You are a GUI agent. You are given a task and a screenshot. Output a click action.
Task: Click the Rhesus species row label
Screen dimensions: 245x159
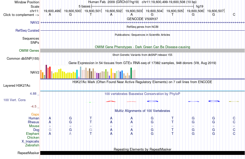[x=34, y=122]
